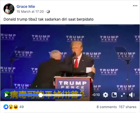View the 49 reactions count
140x113 pixels.
pyautogui.click(x=21, y=107)
